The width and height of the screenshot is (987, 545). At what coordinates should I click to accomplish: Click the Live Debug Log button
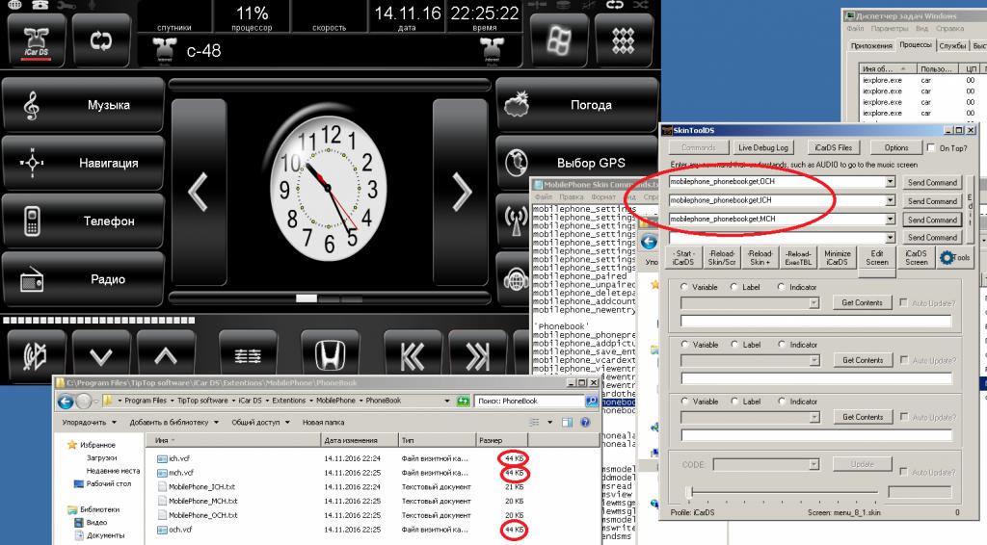click(x=762, y=148)
